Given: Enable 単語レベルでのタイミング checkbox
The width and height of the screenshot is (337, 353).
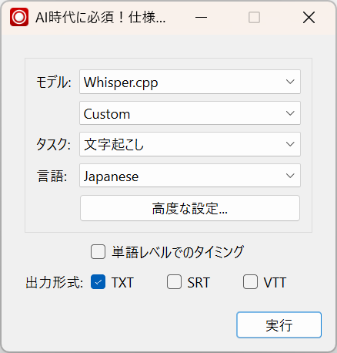Looking at the screenshot, I should [x=98, y=251].
